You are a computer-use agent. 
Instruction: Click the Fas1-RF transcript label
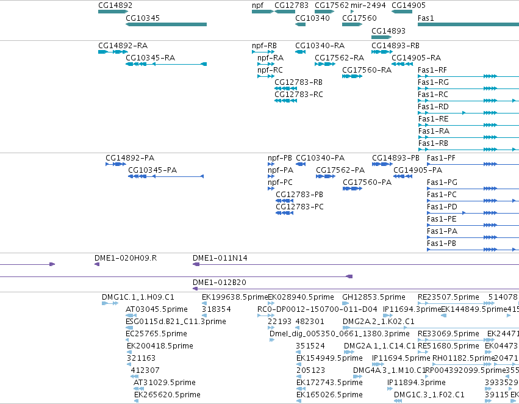pos(432,70)
